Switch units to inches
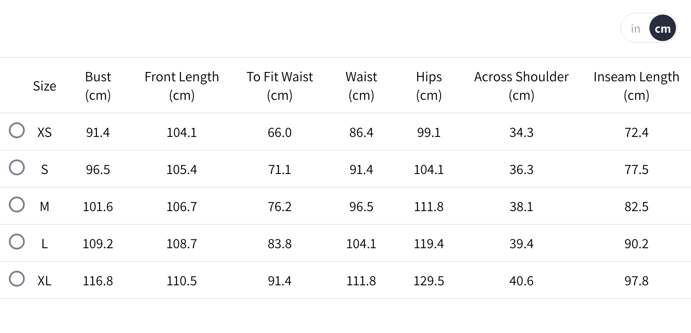 [636, 29]
